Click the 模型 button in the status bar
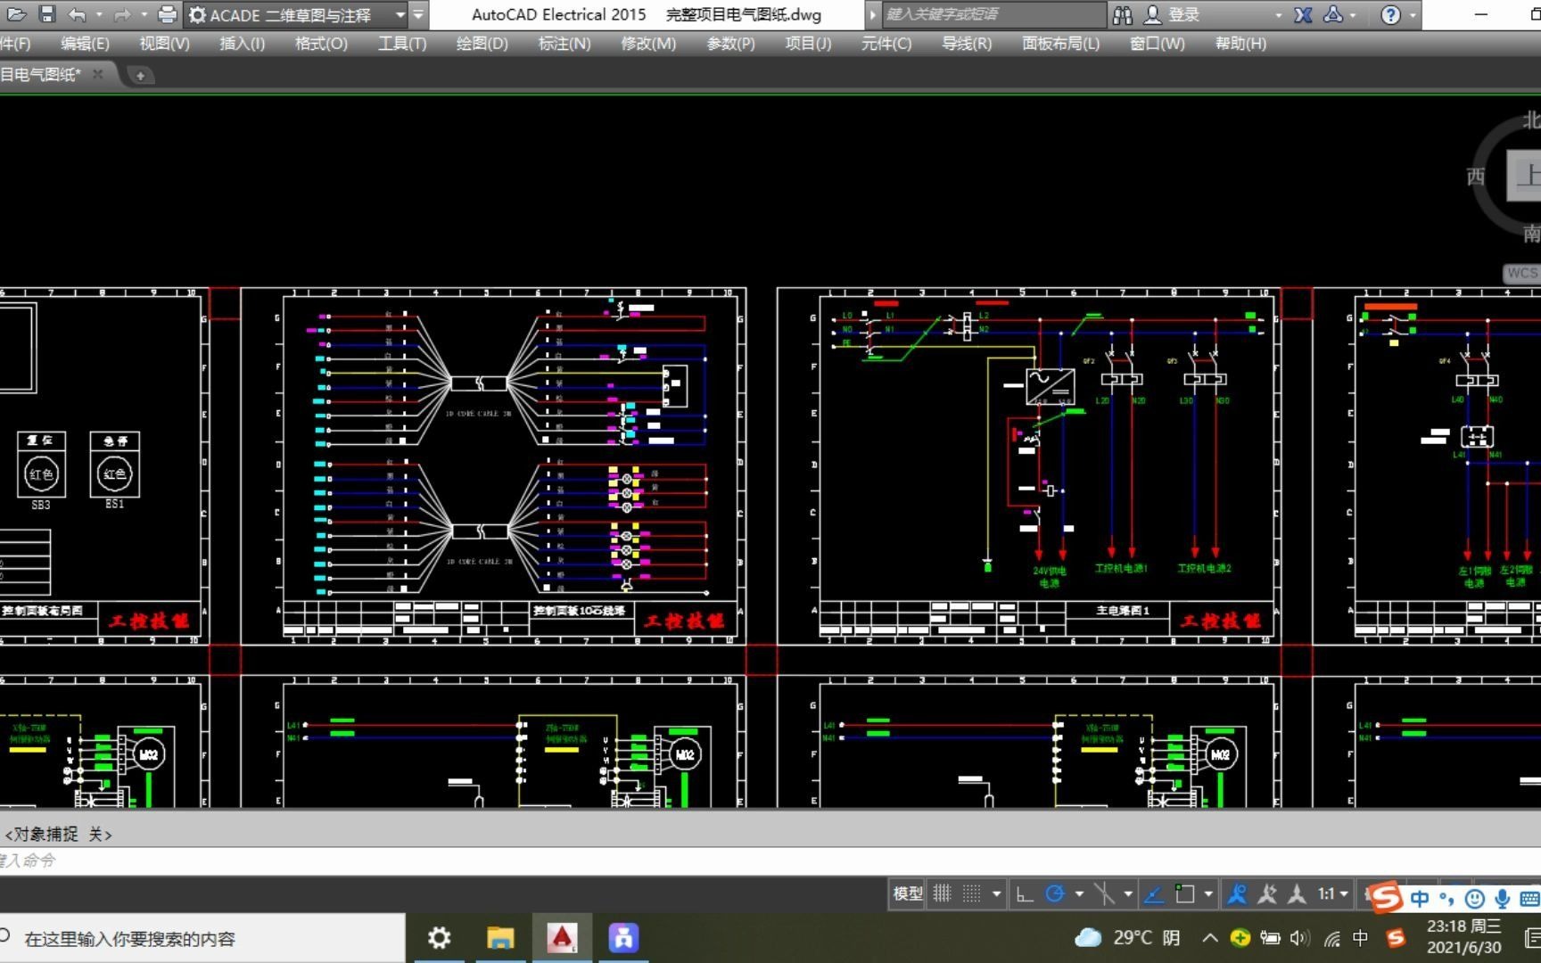Screen dimensions: 1541x963 [906, 893]
